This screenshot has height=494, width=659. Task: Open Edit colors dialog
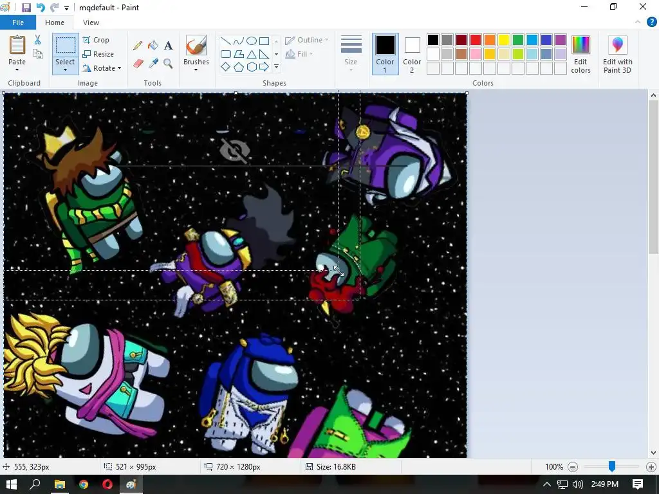[x=581, y=55]
